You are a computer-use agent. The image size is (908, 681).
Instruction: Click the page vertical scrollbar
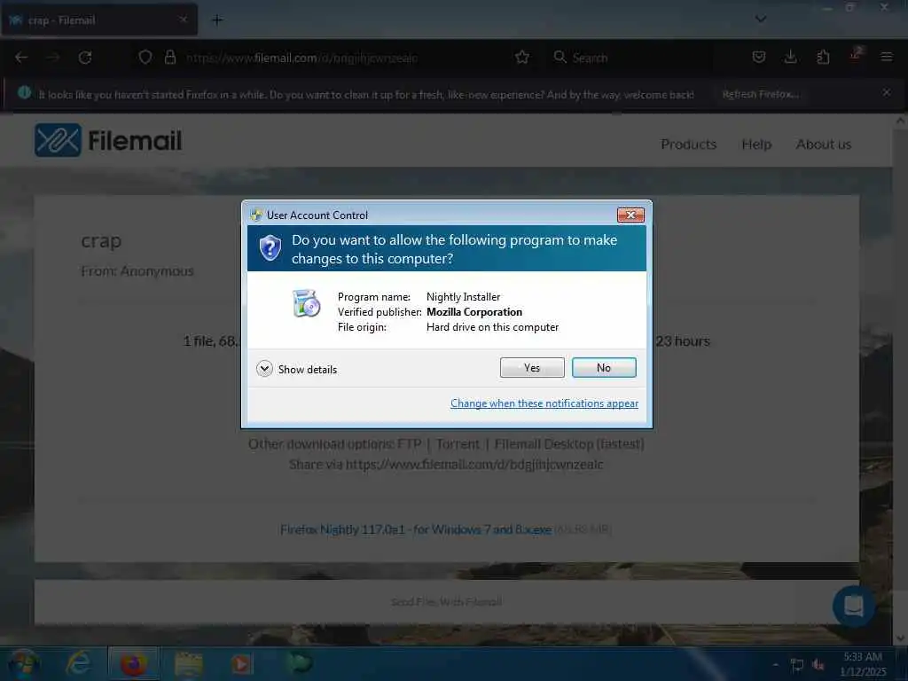point(900,380)
